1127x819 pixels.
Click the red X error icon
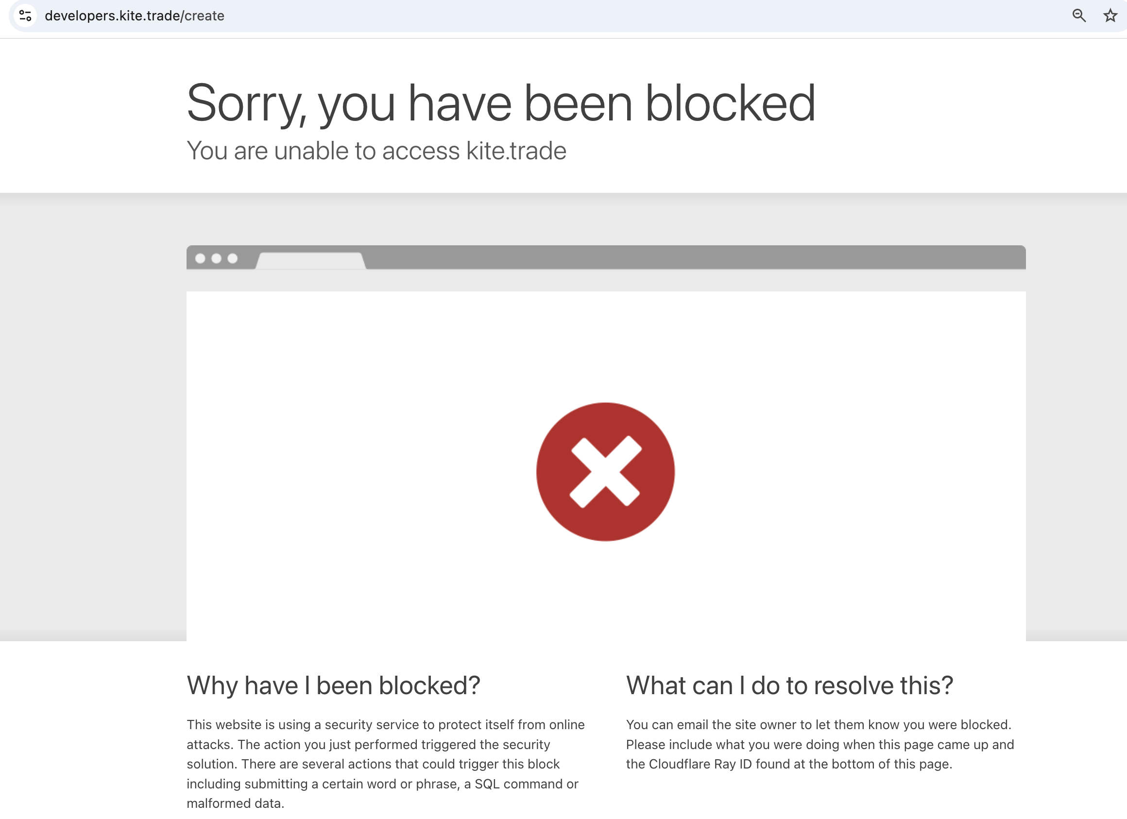click(x=605, y=472)
